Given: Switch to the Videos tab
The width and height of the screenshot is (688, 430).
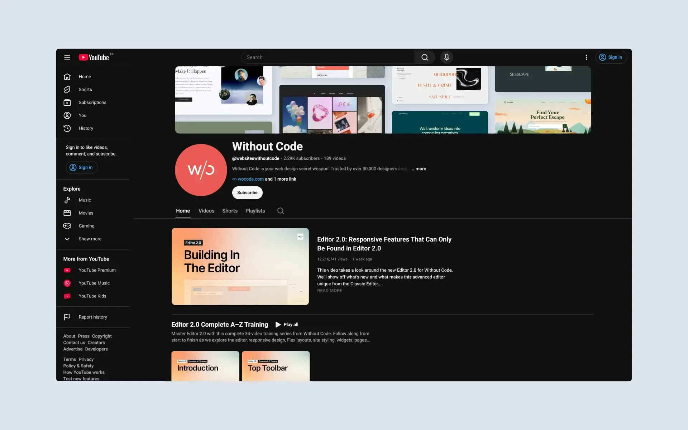Looking at the screenshot, I should pos(206,211).
